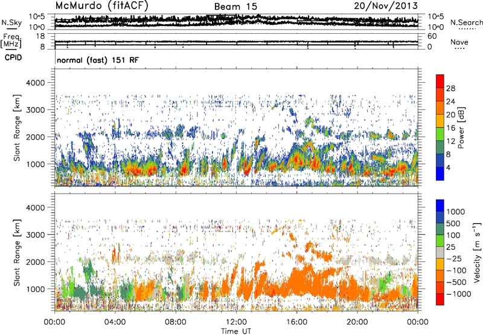
Task: Click the Beam 15 label
Action: click(x=235, y=7)
